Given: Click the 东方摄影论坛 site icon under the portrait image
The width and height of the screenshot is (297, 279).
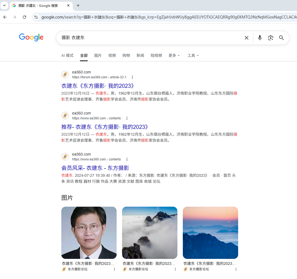Looking at the screenshot, I should point(64,269).
